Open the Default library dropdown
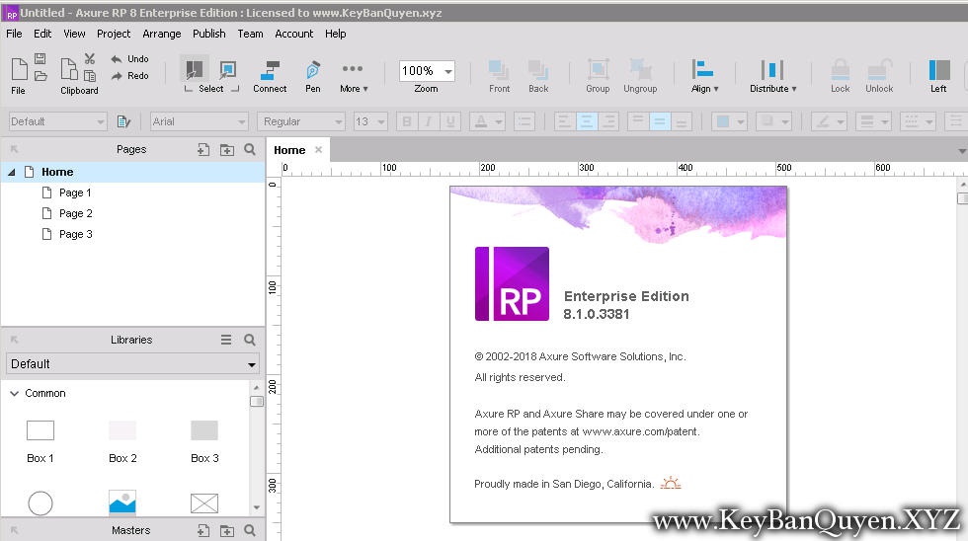Image resolution: width=968 pixels, height=541 pixels. pos(132,364)
